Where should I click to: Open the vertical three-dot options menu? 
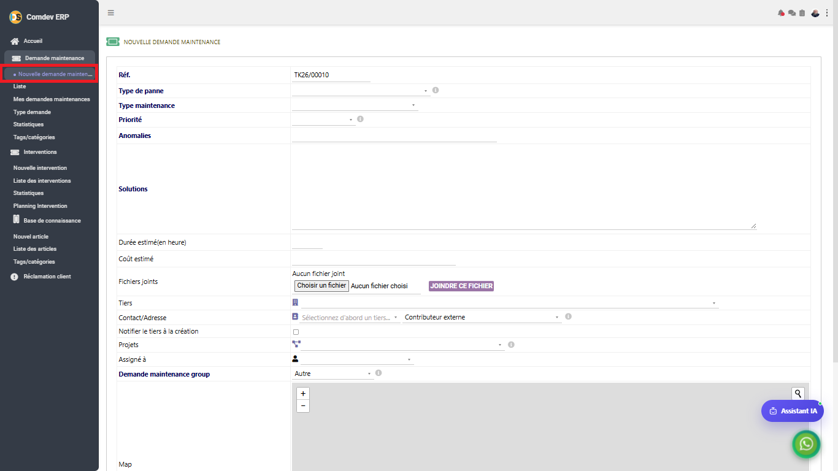[x=826, y=13]
